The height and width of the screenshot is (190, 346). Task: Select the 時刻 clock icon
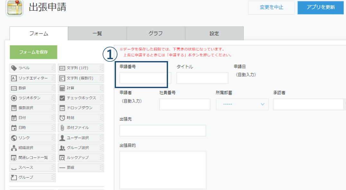point(62,118)
